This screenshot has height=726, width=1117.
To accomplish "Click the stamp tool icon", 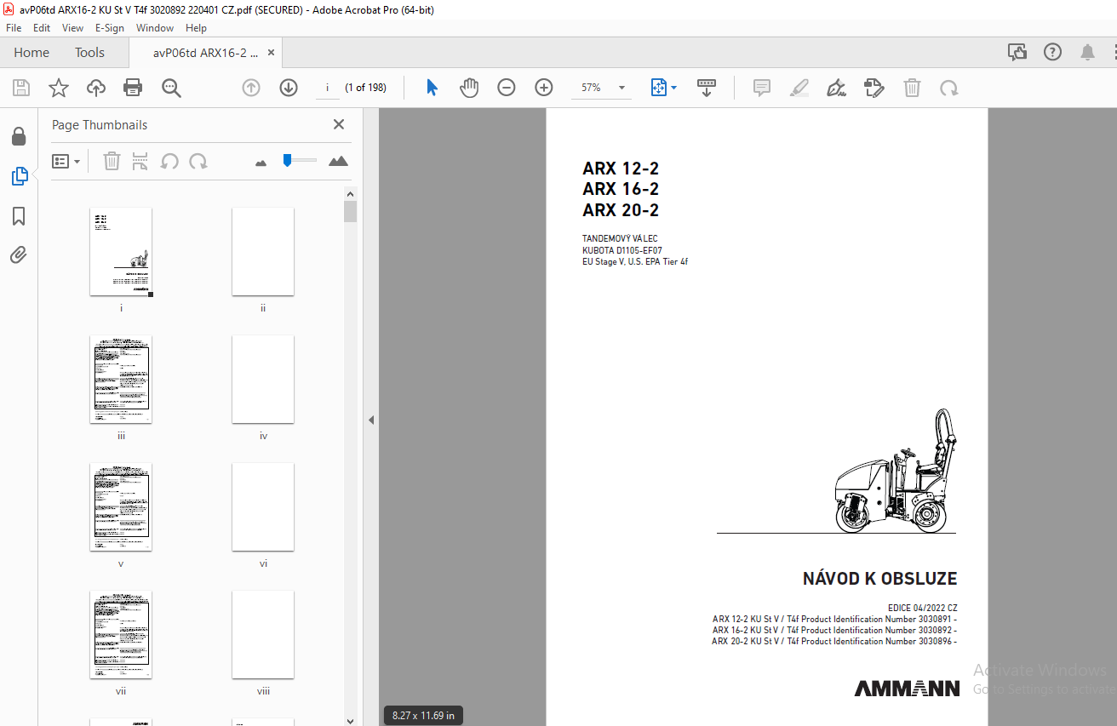I will pyautogui.click(x=874, y=88).
